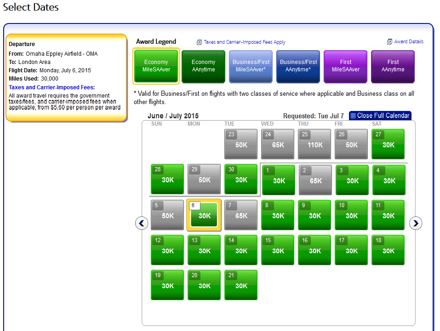Click Close Full Calendar button

[380, 116]
